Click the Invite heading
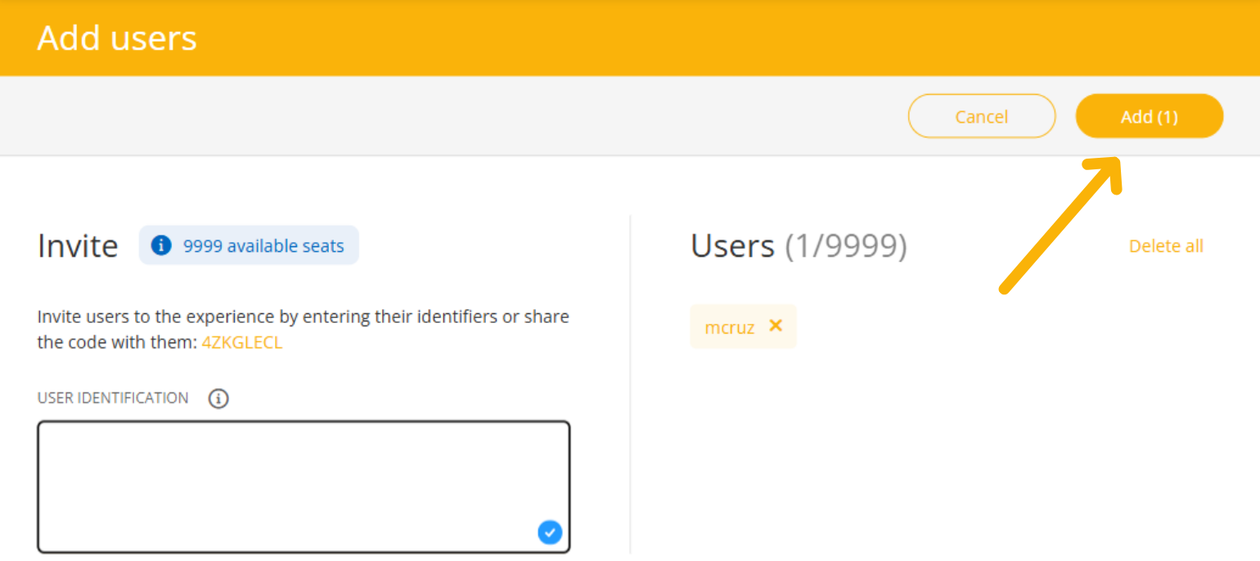 [78, 246]
